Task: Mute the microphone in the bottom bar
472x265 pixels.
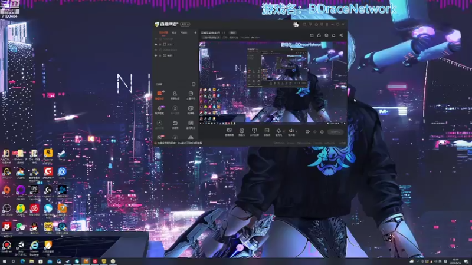Action: [278, 132]
